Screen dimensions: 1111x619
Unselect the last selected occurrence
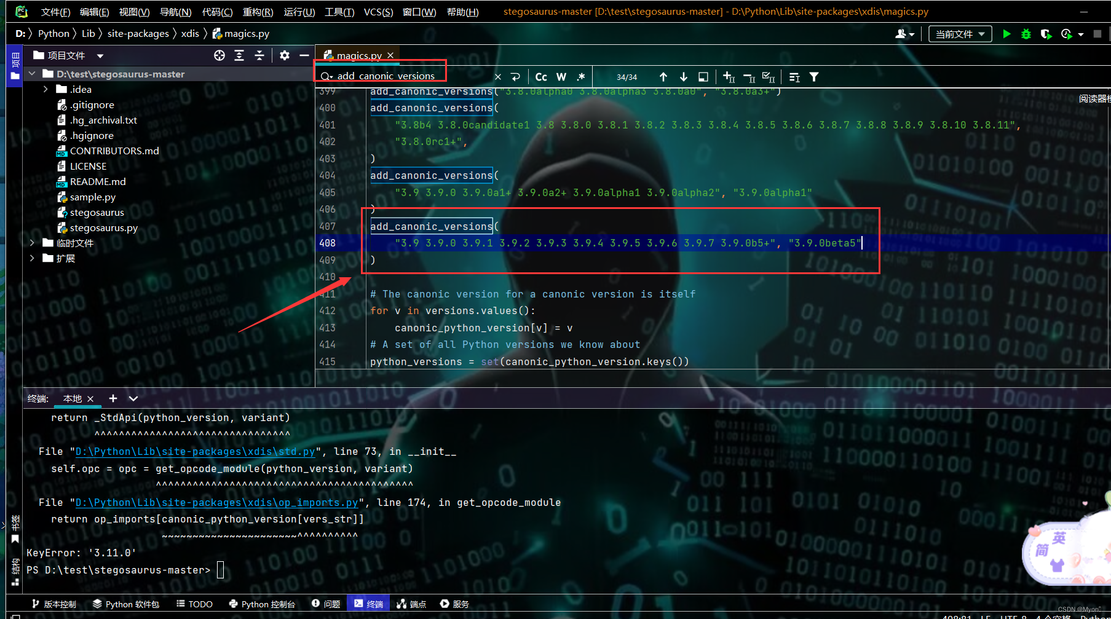[x=749, y=77]
